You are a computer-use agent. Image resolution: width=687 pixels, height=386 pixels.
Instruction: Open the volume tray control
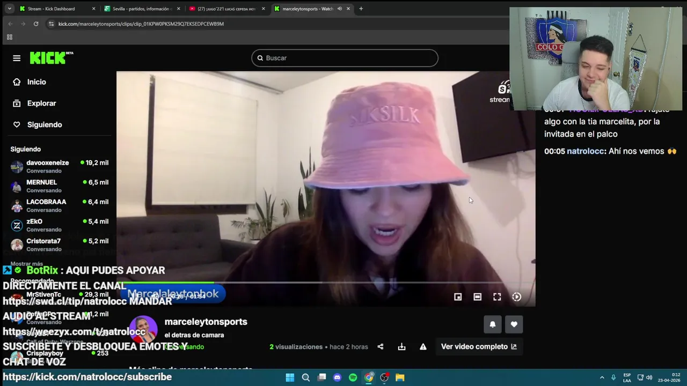(x=649, y=377)
